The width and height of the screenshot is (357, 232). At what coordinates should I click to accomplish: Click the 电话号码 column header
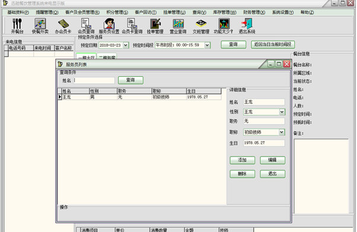click(21, 48)
